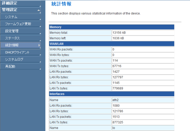Viewport: 190px width, 131px height.
Task: Click the eth2 Tx packets value 1513
Action: coord(116,117)
